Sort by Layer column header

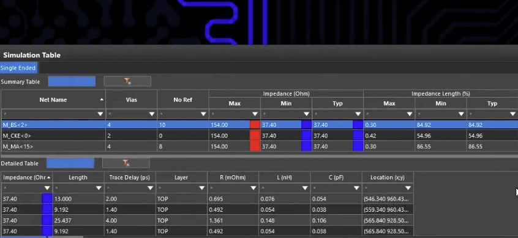(181, 178)
